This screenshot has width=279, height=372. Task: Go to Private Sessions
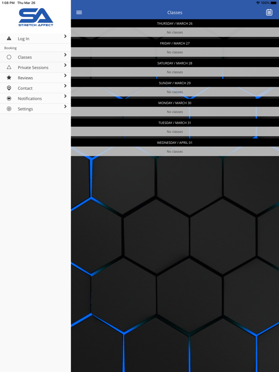35,67
